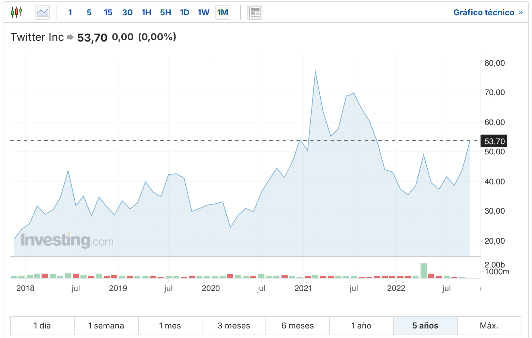Select the 1 día range tab

tap(42, 326)
